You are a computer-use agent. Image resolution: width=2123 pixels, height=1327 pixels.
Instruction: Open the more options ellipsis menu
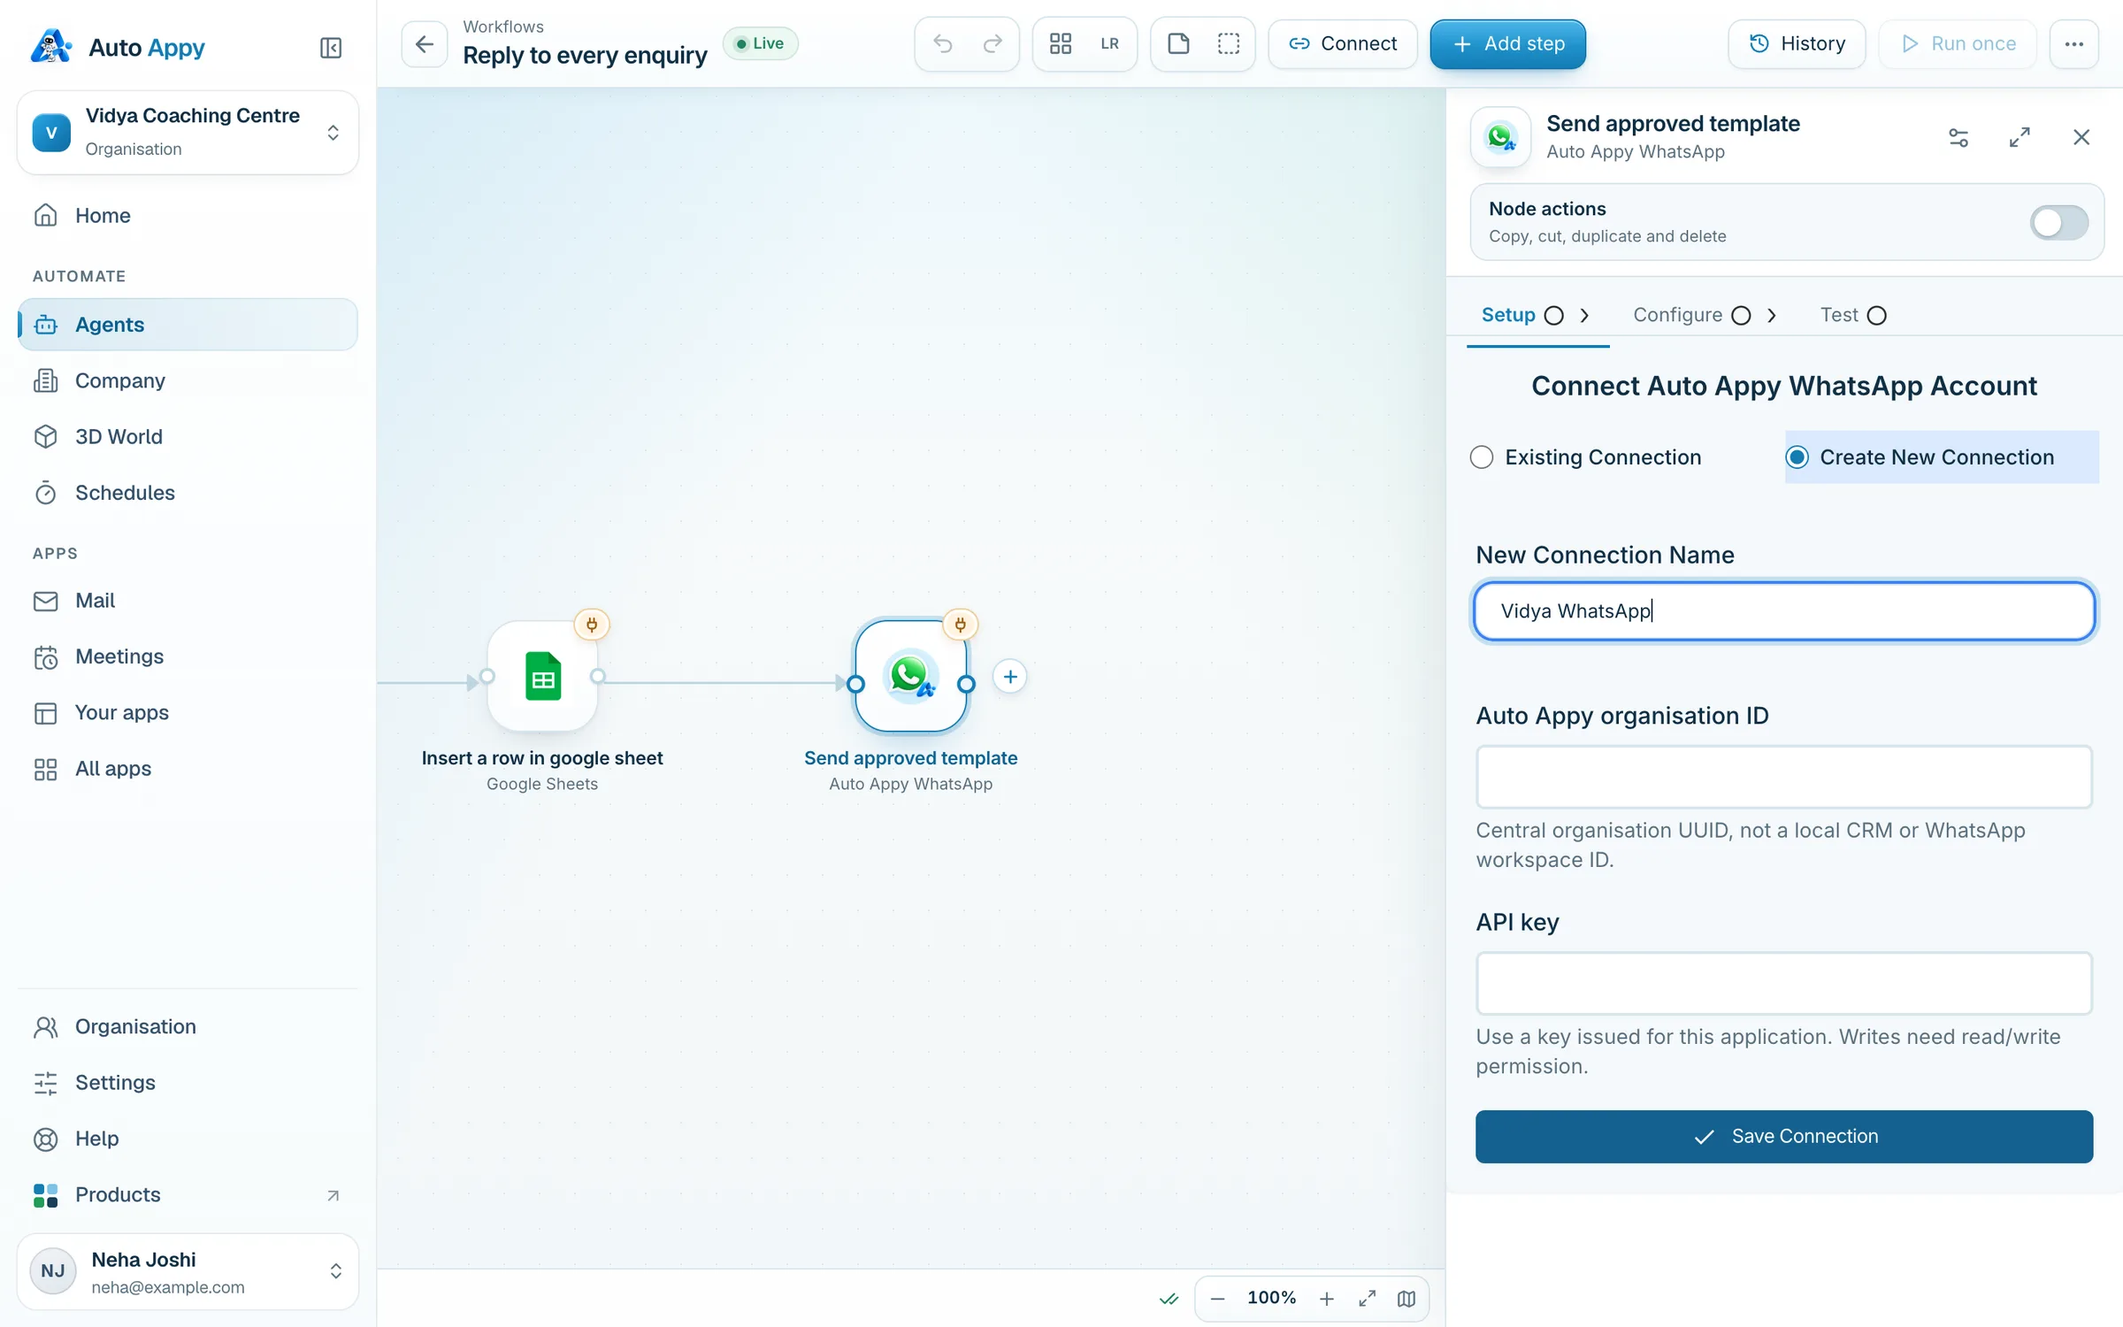pos(2073,43)
